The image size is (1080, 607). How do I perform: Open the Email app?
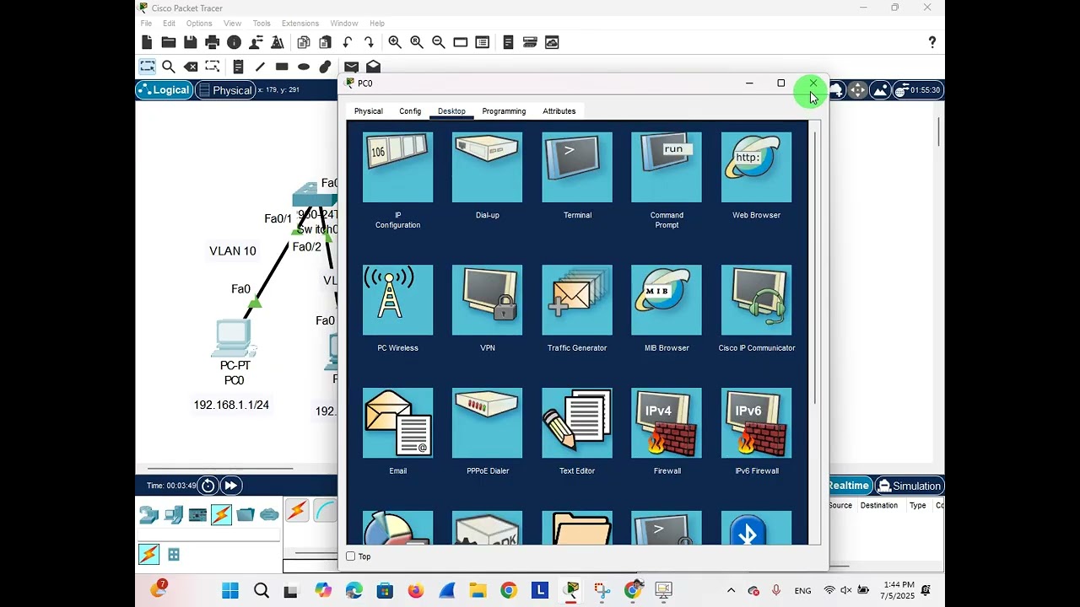[397, 423]
